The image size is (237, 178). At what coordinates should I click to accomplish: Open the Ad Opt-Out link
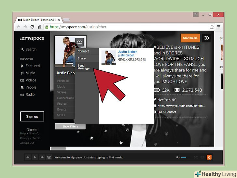pos(27,143)
